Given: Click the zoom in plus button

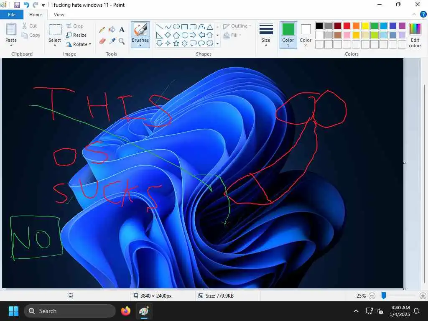Looking at the screenshot, I should 423,296.
